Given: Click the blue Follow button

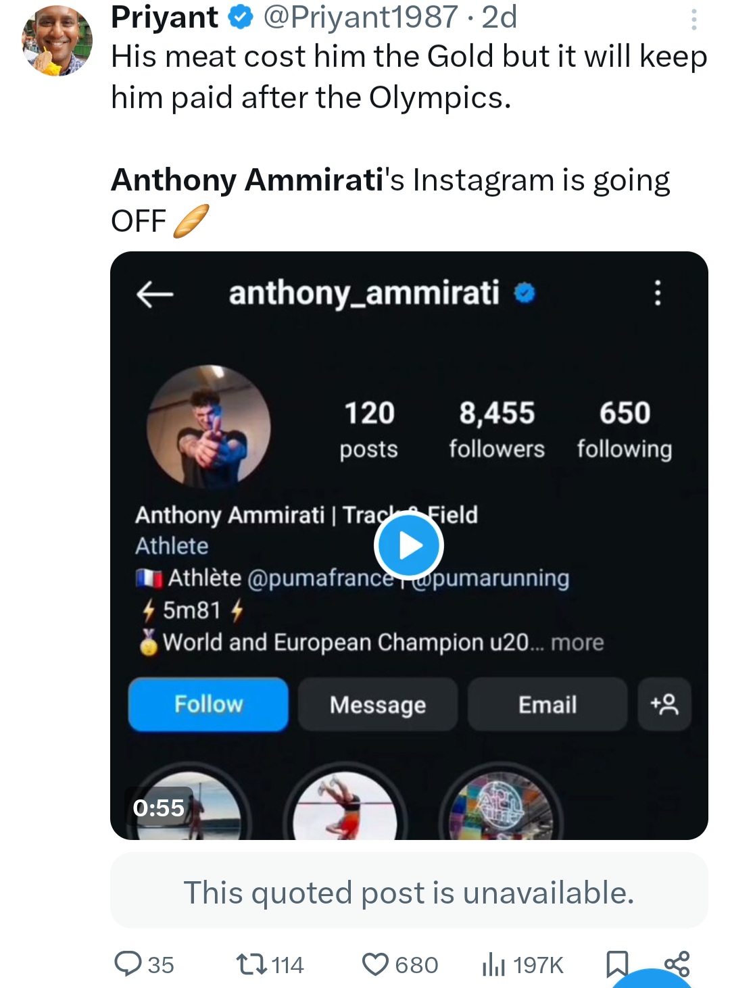Looking at the screenshot, I should [208, 704].
